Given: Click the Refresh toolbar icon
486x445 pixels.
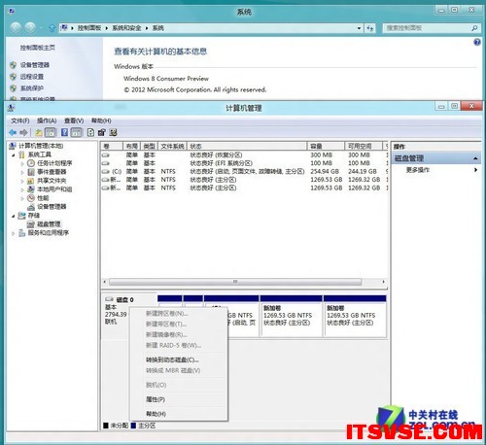Looking at the screenshot, I should (90, 132).
